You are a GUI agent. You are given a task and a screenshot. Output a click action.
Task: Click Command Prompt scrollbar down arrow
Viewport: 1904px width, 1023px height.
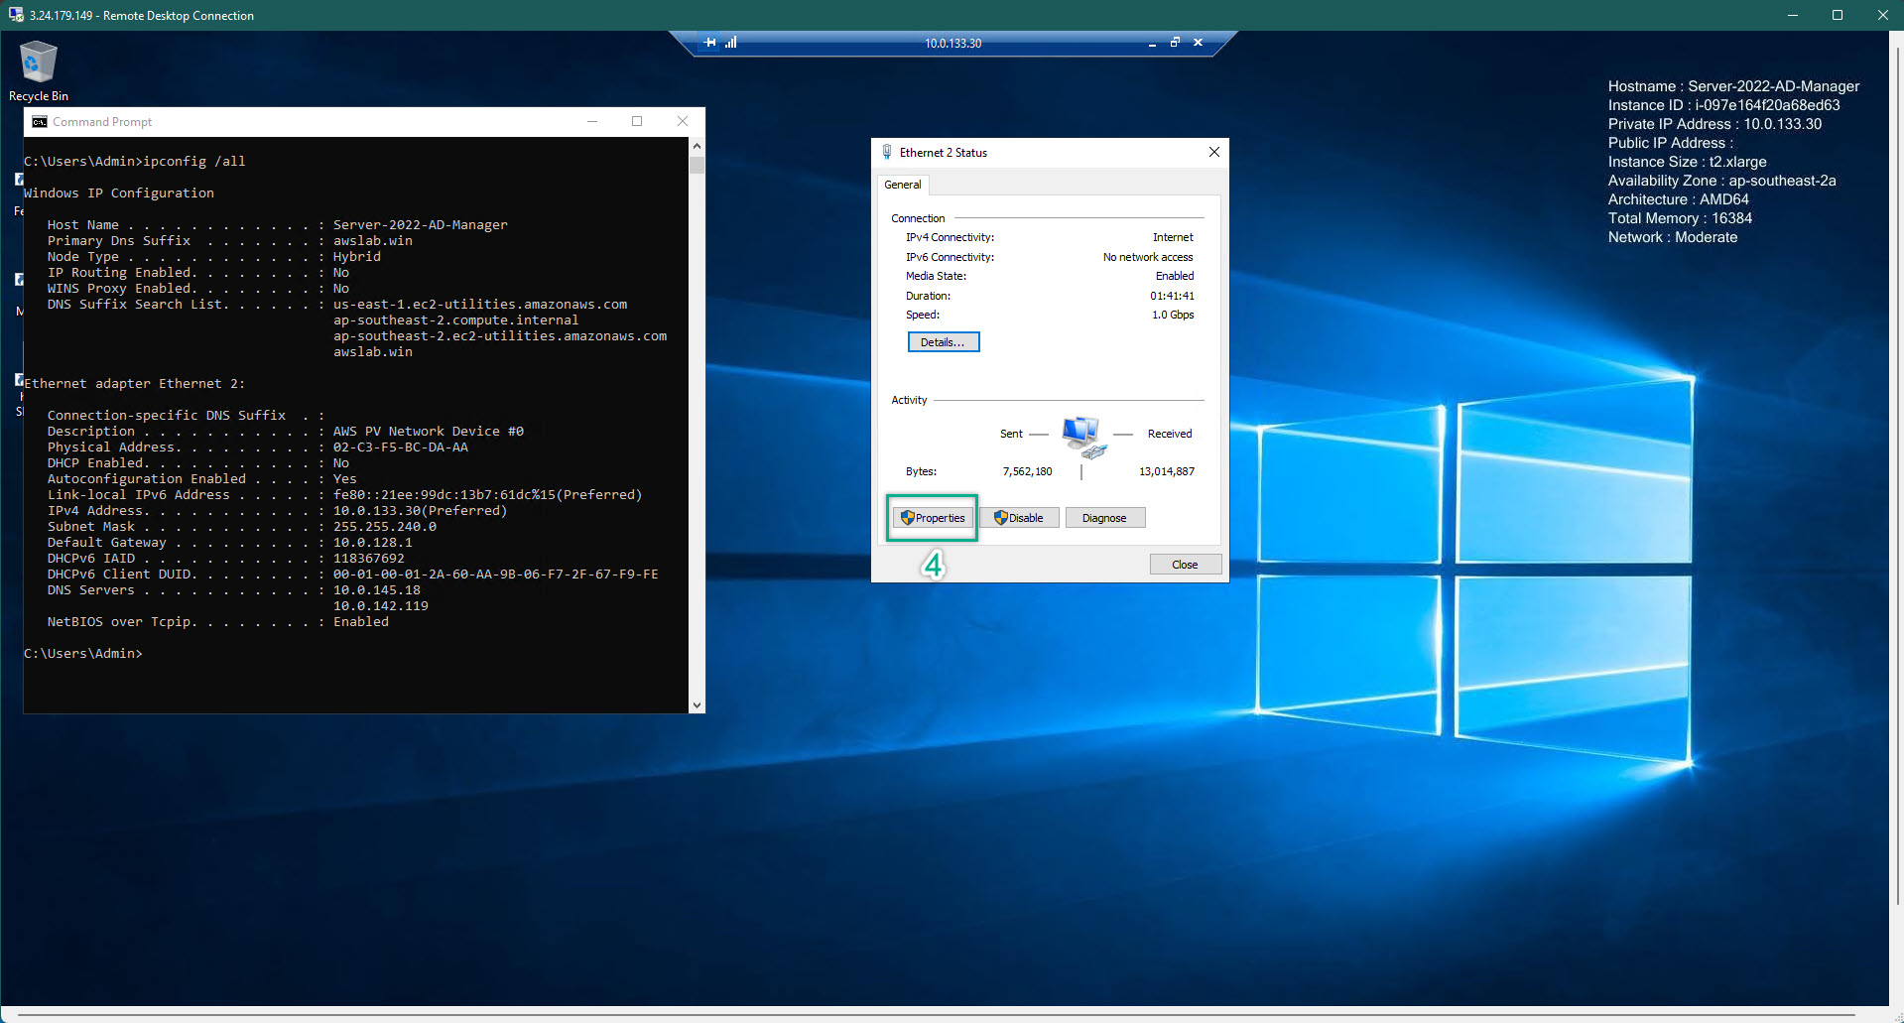coord(697,704)
